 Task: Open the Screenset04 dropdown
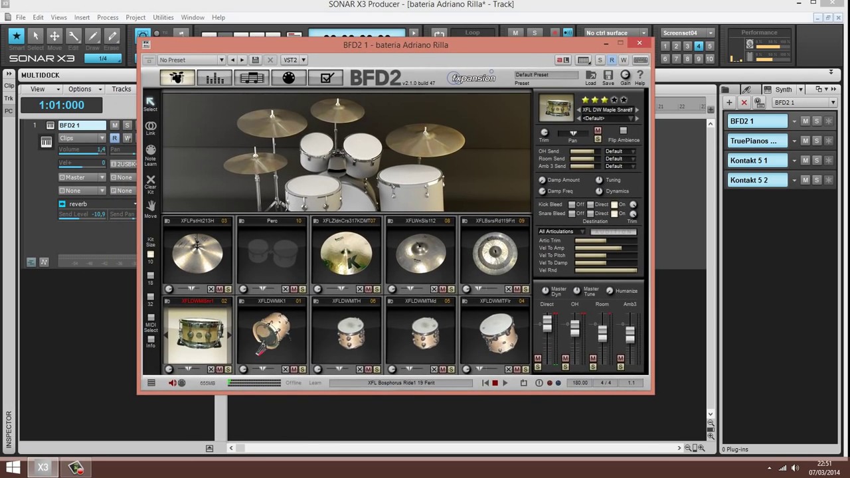687,33
